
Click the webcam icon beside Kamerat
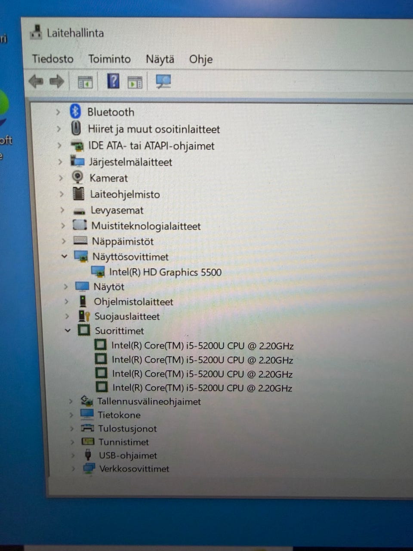point(77,177)
